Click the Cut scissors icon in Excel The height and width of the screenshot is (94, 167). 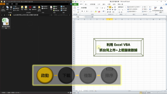78,7
